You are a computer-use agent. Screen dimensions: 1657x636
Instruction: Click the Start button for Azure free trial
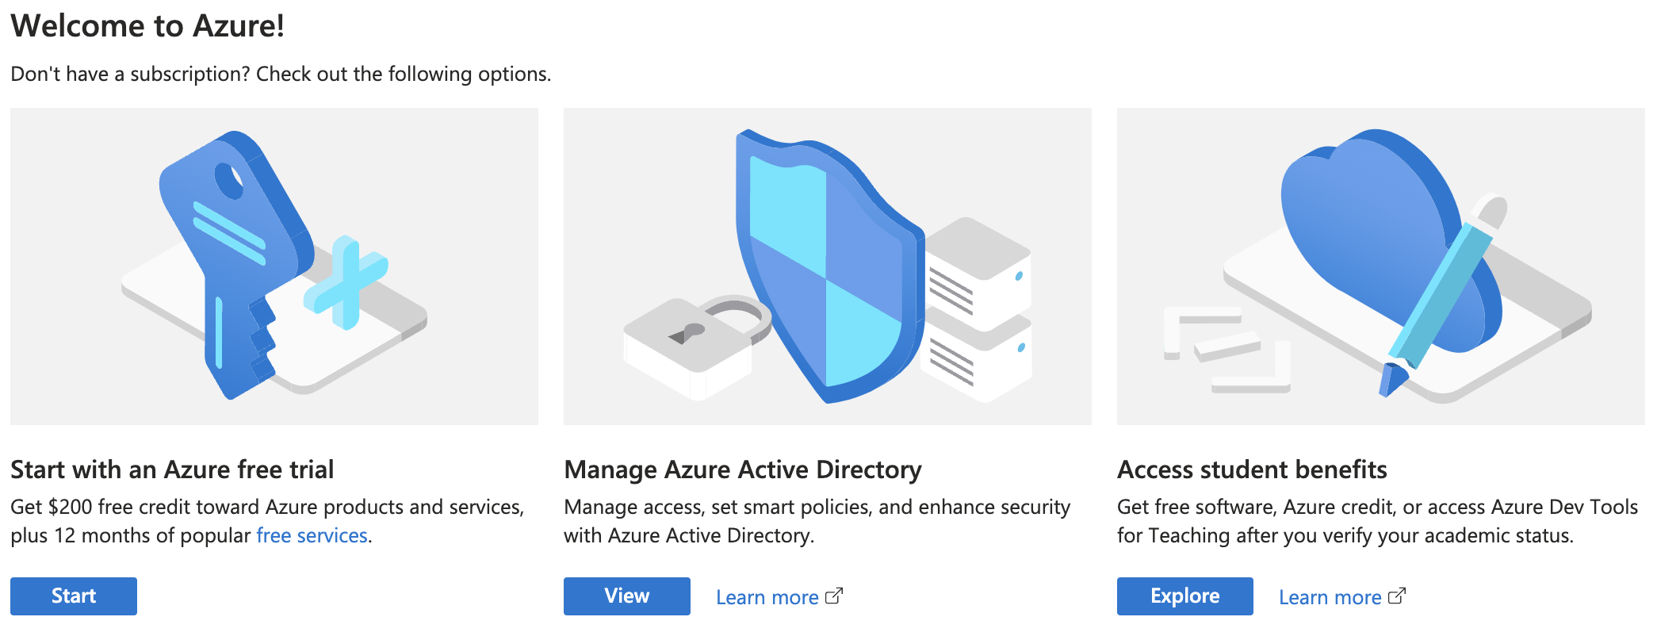(x=74, y=596)
